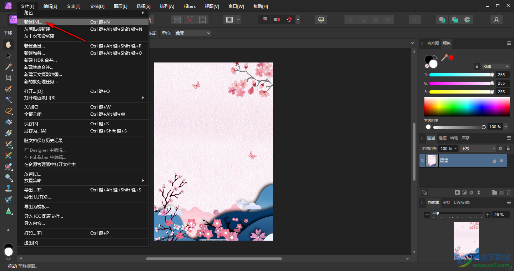The height and width of the screenshot is (271, 514).
Task: Toggle layer lock icon beside blend gear
Action: tap(509, 149)
